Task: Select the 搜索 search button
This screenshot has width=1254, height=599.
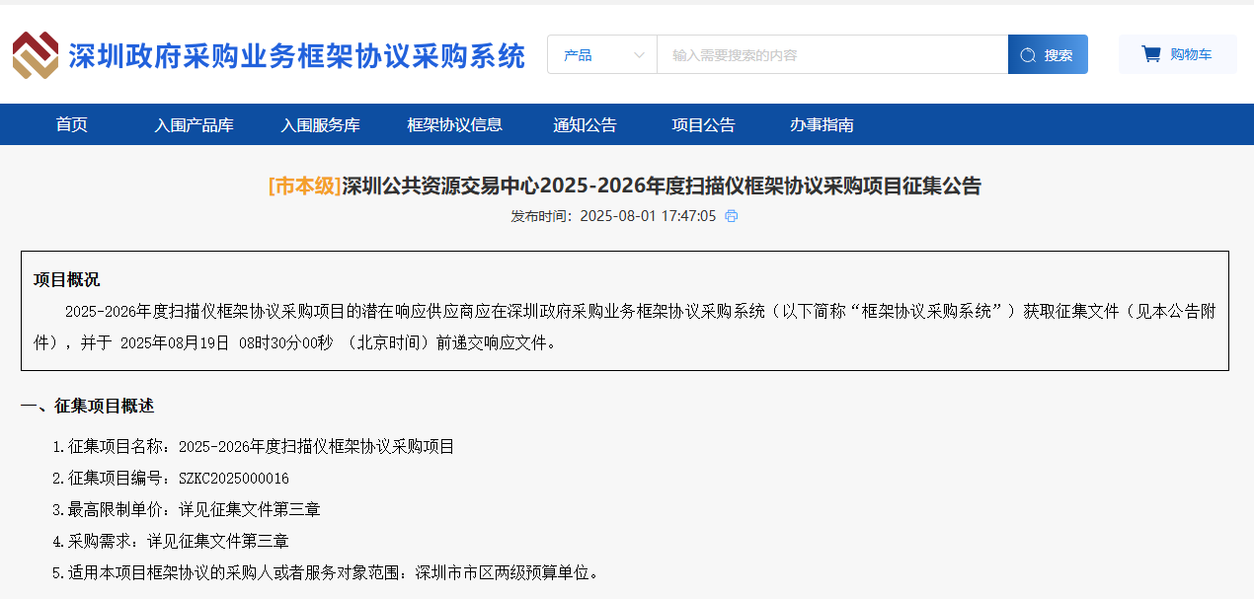Action: (x=1048, y=53)
